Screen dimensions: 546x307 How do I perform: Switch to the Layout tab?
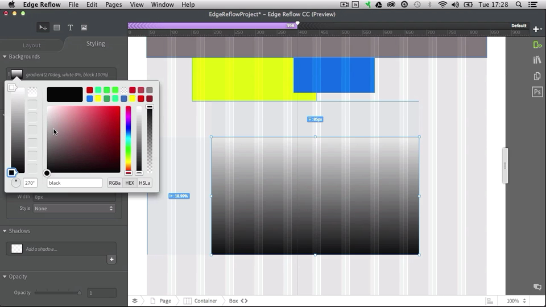(32, 45)
